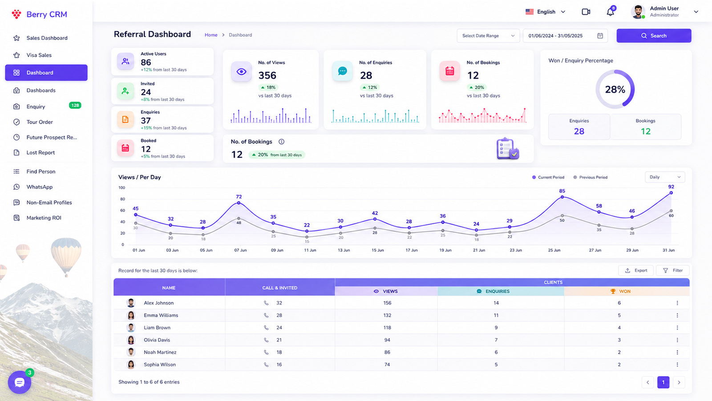This screenshot has width=712, height=401.
Task: Click the NAME column header
Action: [169, 287]
